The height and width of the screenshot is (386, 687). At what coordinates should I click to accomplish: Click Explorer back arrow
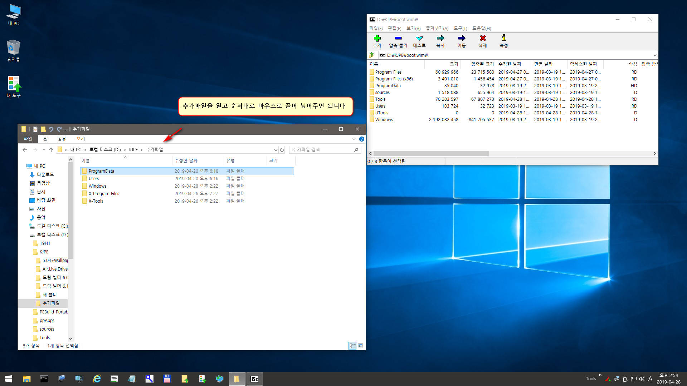tap(25, 150)
